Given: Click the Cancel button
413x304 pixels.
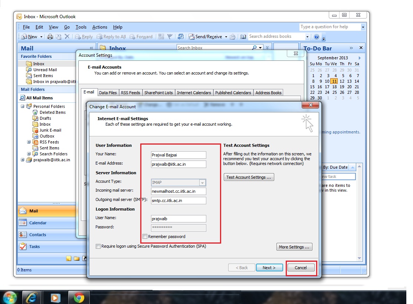Looking at the screenshot, I should click(x=301, y=268).
